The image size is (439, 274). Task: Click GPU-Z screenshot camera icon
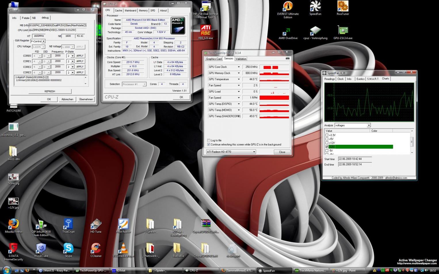click(287, 58)
